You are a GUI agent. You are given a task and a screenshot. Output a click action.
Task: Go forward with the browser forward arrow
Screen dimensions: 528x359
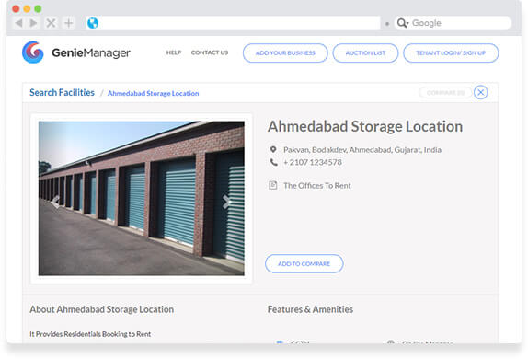click(33, 23)
